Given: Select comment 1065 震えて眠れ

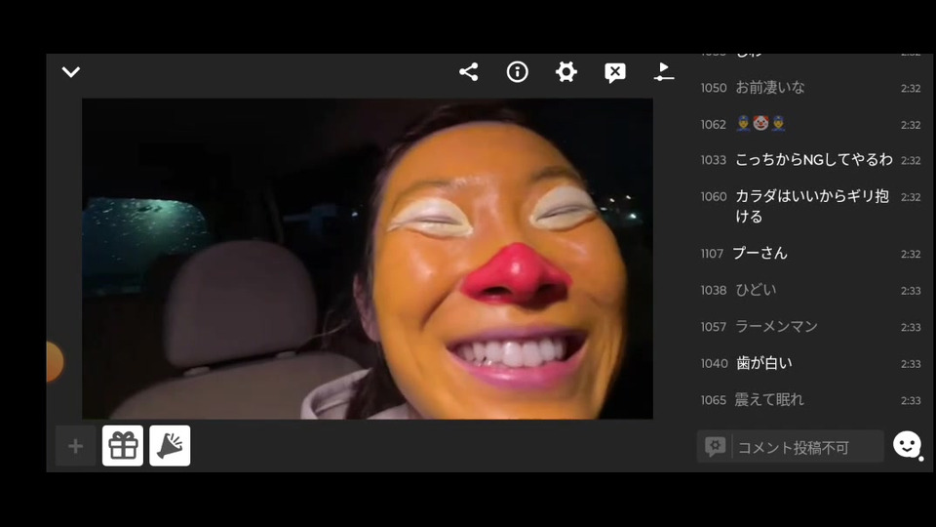Looking at the screenshot, I should (x=810, y=400).
